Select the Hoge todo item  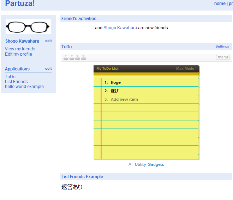coord(115,82)
